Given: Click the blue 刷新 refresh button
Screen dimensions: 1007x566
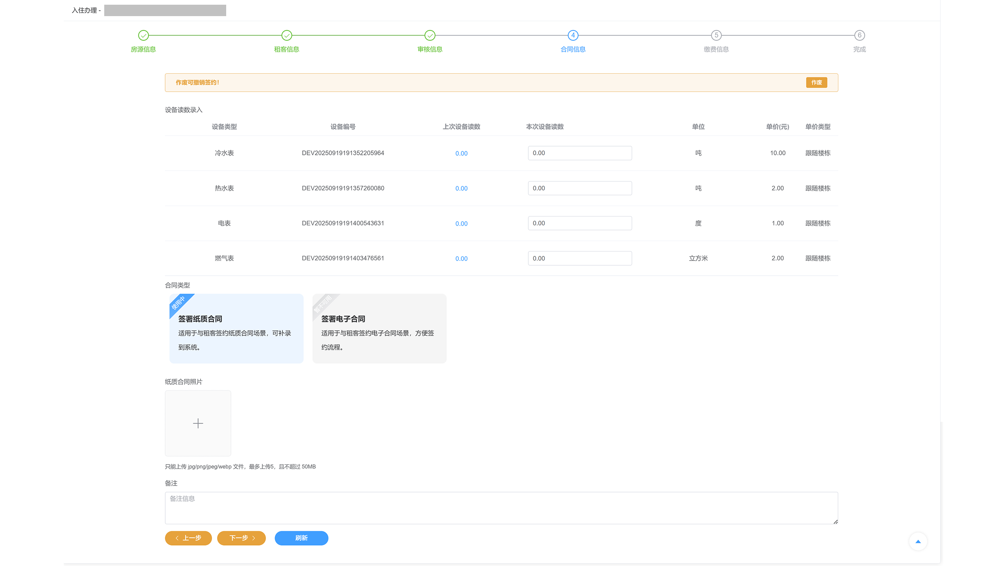Looking at the screenshot, I should tap(301, 538).
